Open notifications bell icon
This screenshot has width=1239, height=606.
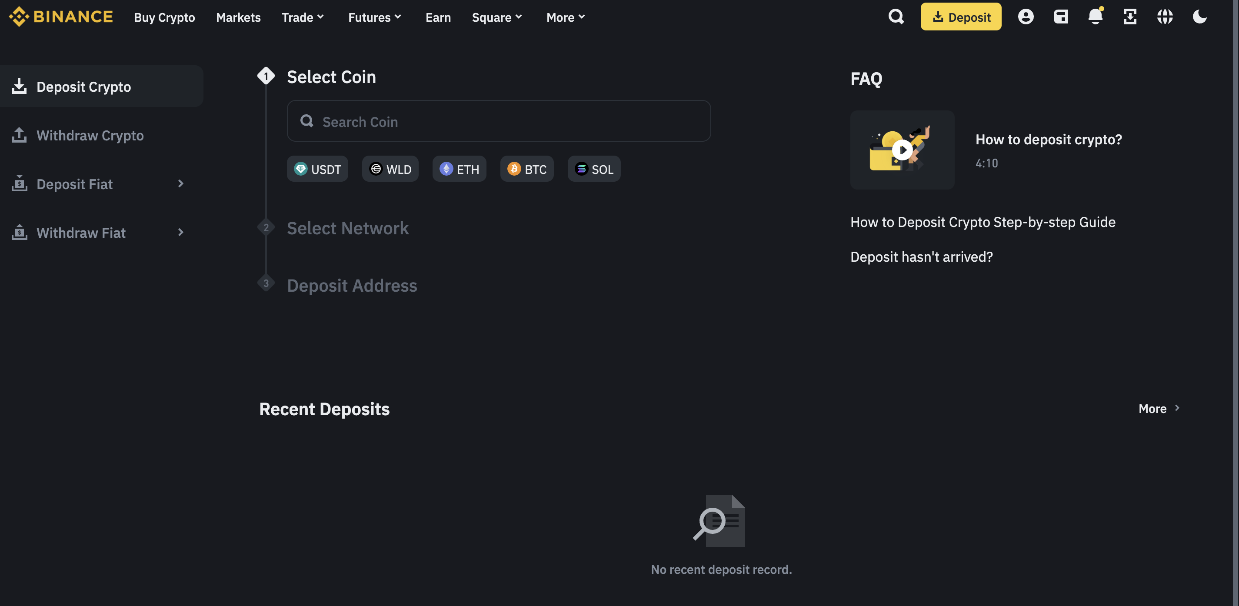point(1095,17)
